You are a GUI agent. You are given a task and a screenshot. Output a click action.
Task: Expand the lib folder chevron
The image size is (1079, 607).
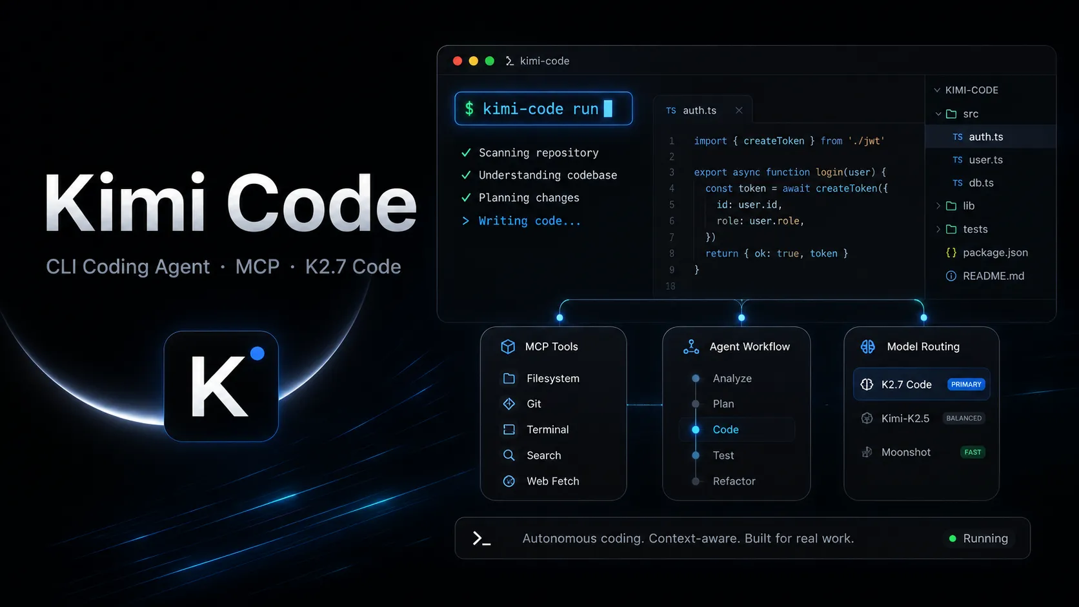point(938,206)
